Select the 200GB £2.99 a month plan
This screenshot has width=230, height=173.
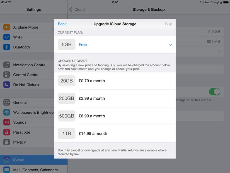[115, 99]
